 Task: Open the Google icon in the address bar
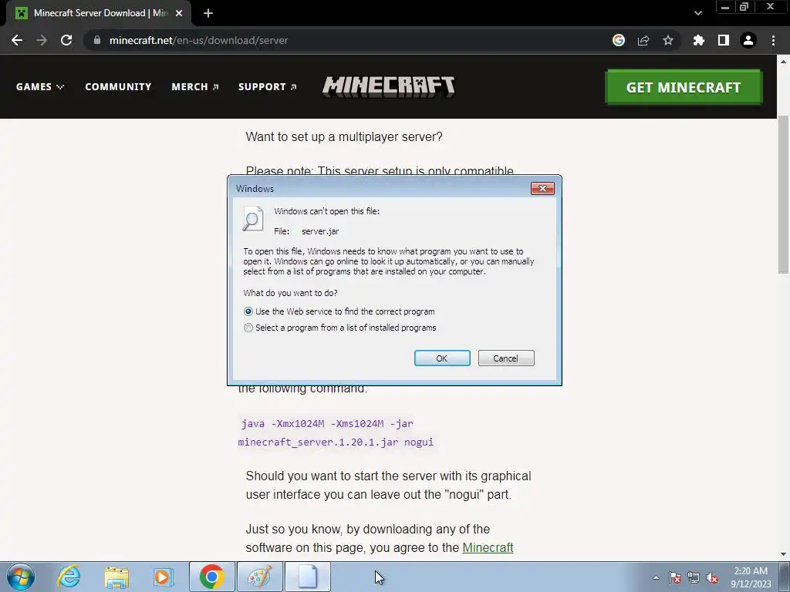[619, 40]
